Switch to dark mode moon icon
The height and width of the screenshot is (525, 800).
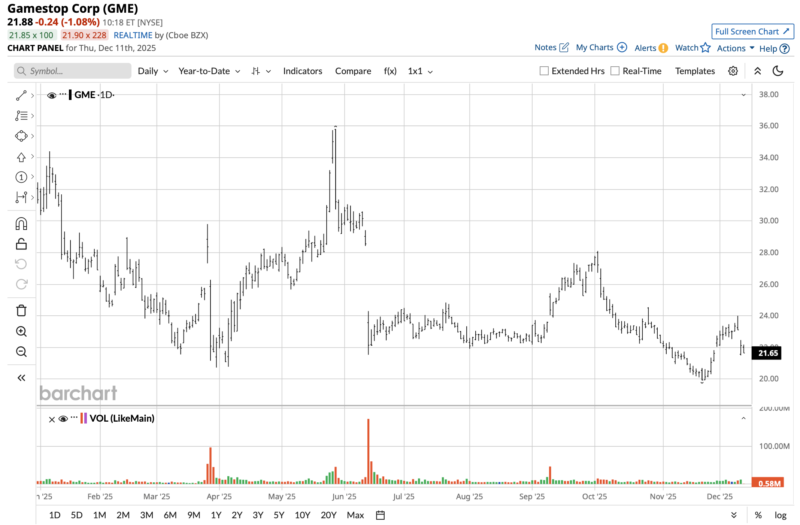tap(778, 71)
